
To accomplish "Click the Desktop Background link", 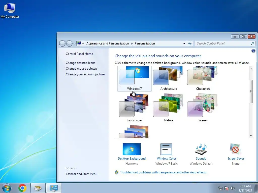I will pyautogui.click(x=132, y=159).
